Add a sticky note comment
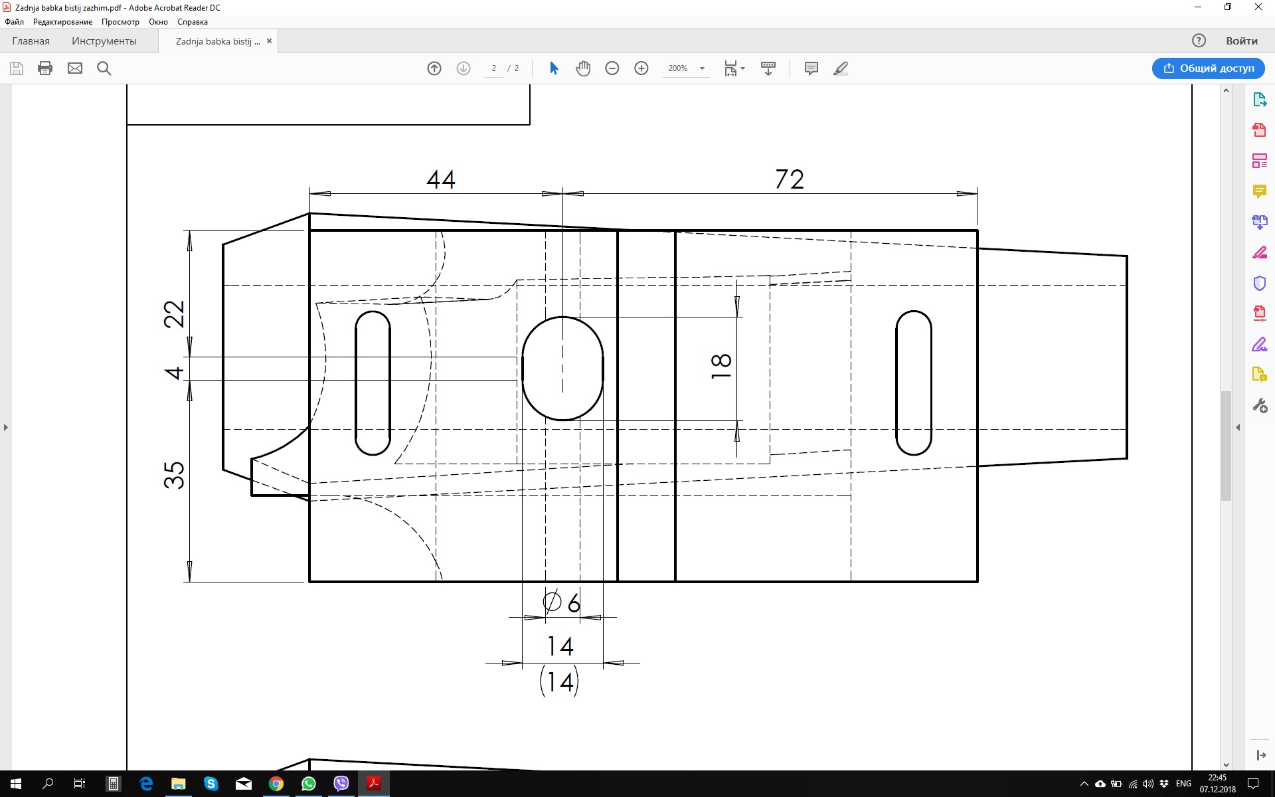Viewport: 1275px width, 797px height. 811,68
